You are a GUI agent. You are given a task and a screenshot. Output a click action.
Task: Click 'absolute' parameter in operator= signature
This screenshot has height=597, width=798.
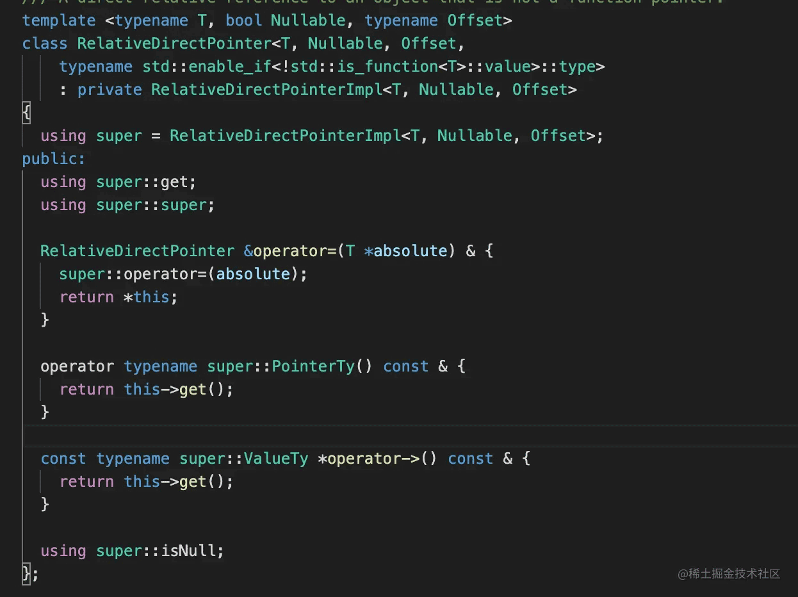click(x=410, y=251)
